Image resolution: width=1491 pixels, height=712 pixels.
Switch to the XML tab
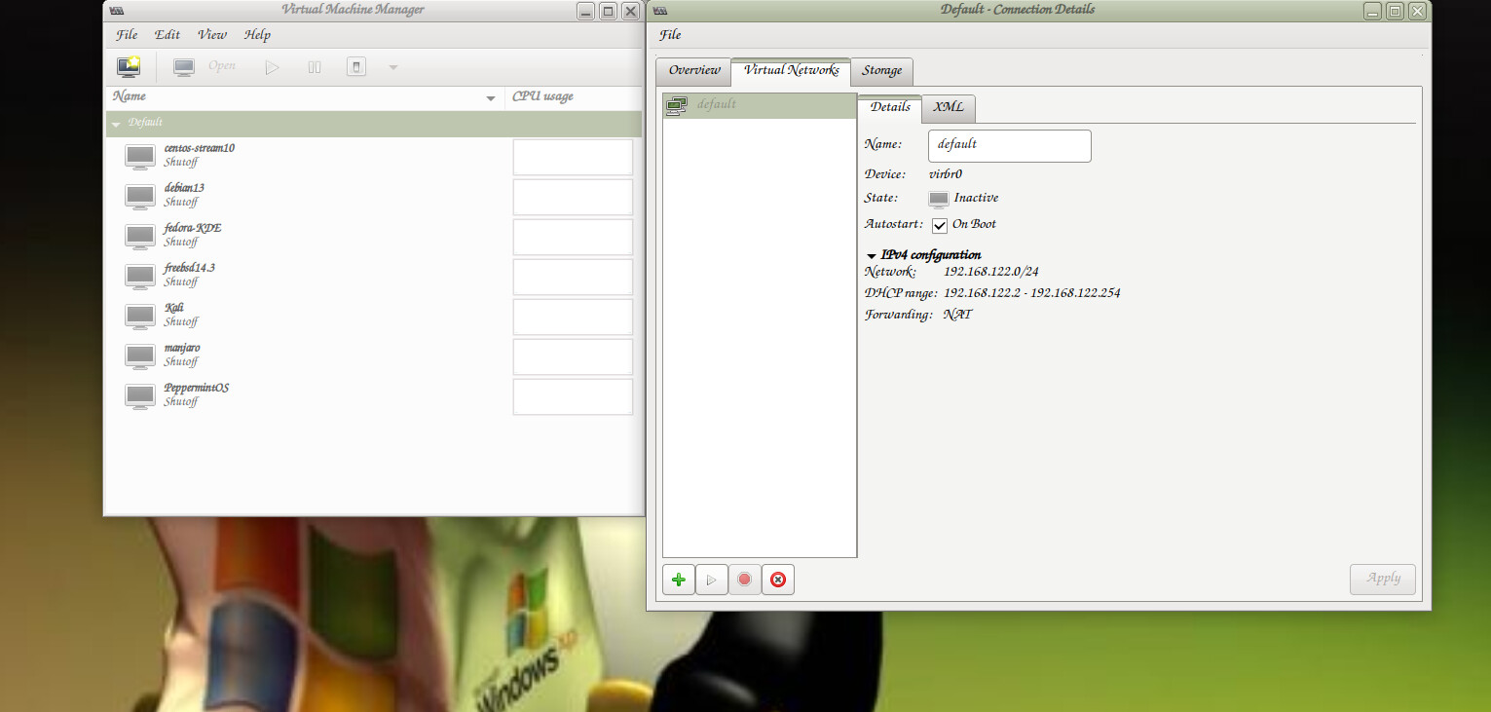click(x=948, y=108)
